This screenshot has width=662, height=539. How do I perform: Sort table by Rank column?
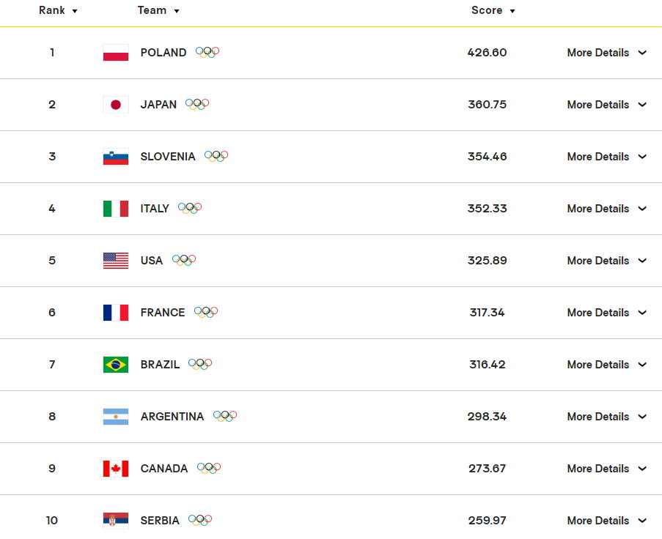tap(58, 10)
